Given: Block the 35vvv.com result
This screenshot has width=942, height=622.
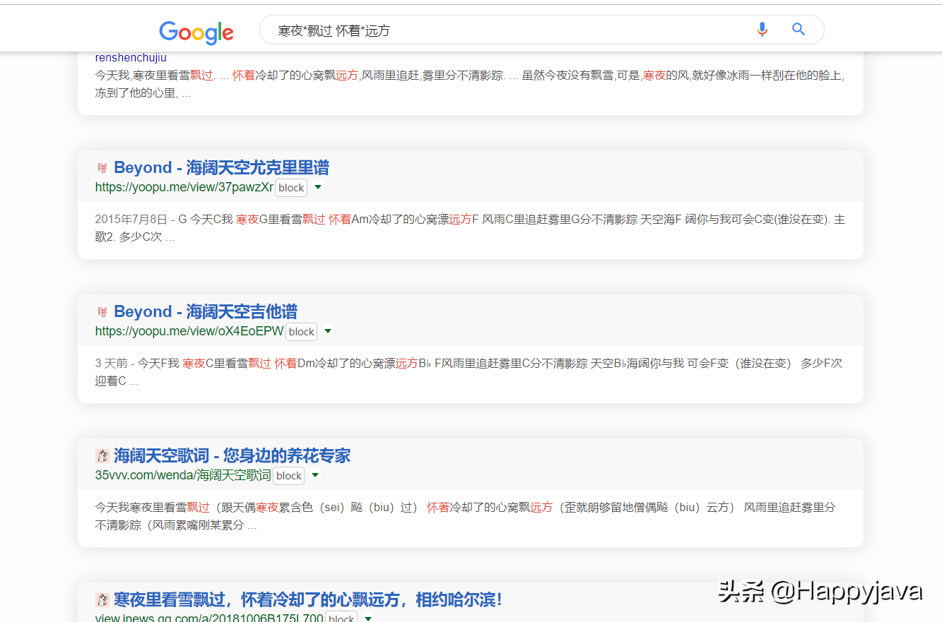Looking at the screenshot, I should [288, 476].
